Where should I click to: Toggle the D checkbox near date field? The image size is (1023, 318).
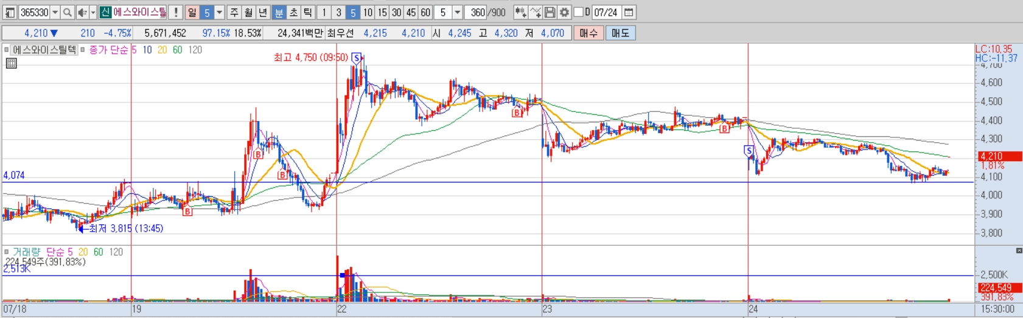(578, 12)
